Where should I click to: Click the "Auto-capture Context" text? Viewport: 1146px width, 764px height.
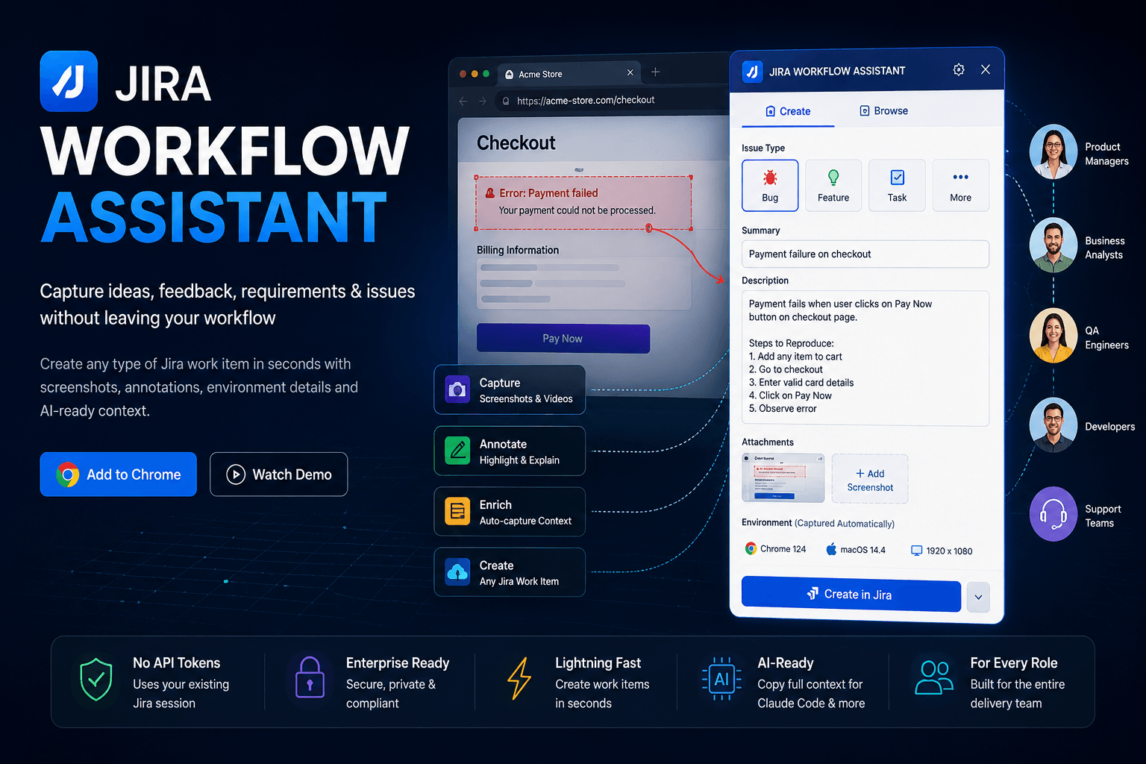tap(525, 521)
